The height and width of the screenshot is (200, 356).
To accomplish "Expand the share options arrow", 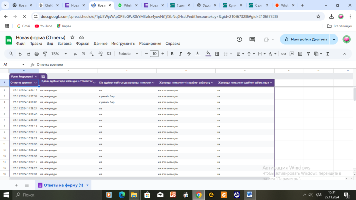I will pos(334,40).
